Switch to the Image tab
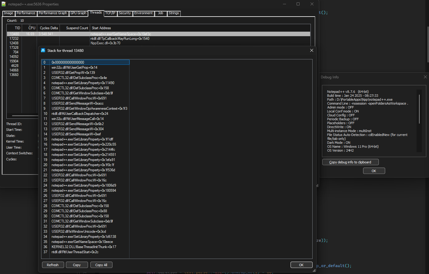This screenshot has width=429, height=274. 8,13
